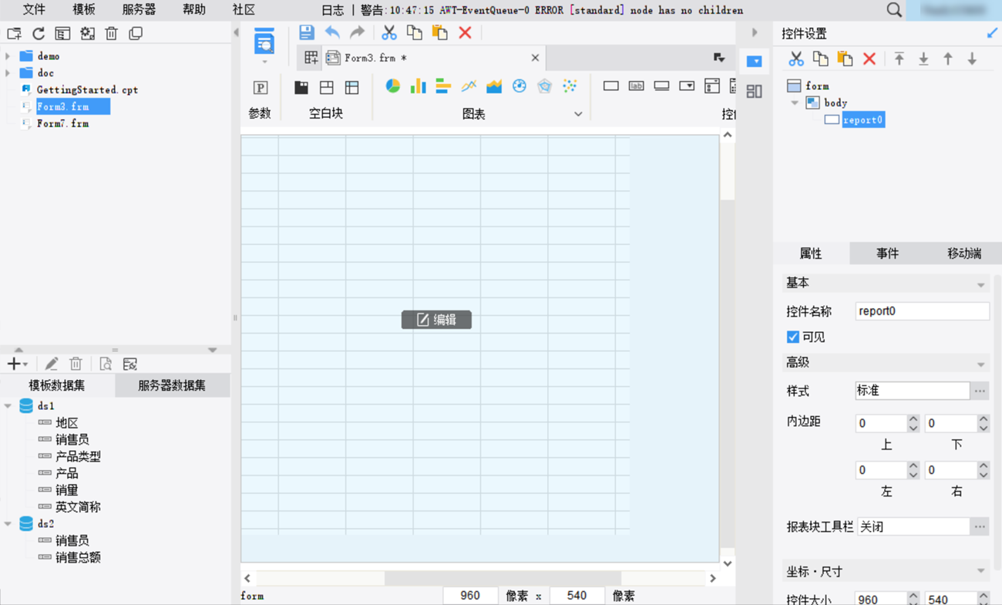Open the 样式 ellipsis button
This screenshot has height=605, width=1002.
pyautogui.click(x=980, y=391)
